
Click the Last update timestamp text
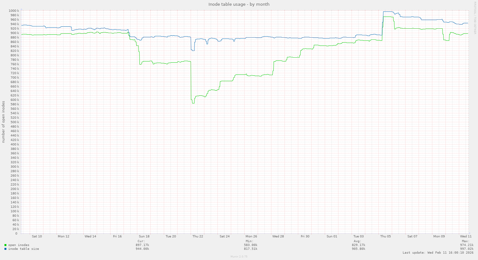[x=438, y=252]
